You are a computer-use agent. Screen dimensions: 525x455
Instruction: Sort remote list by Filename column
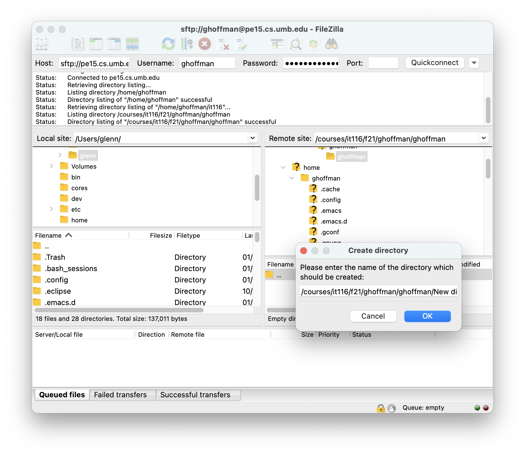click(x=280, y=264)
